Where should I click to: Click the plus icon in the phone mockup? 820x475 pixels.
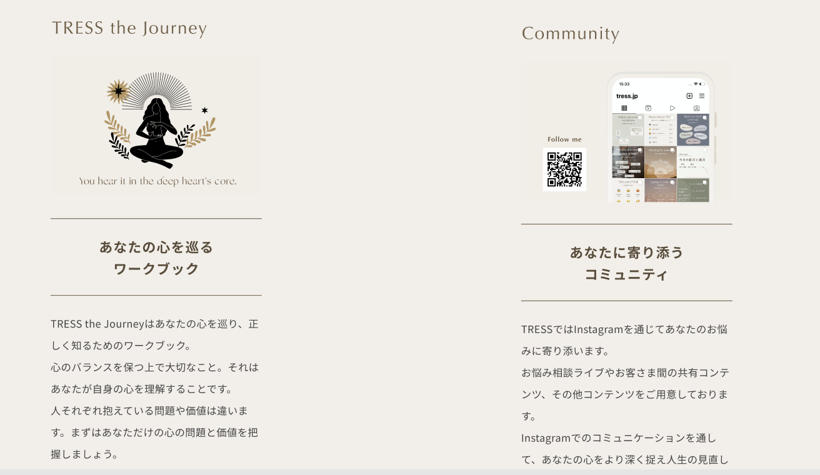[689, 96]
